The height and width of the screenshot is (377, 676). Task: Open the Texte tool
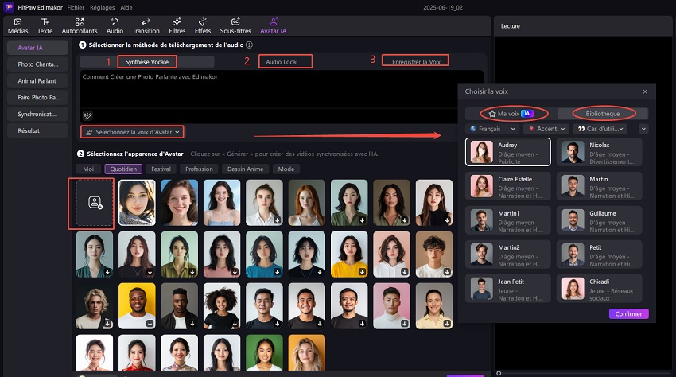coord(45,26)
